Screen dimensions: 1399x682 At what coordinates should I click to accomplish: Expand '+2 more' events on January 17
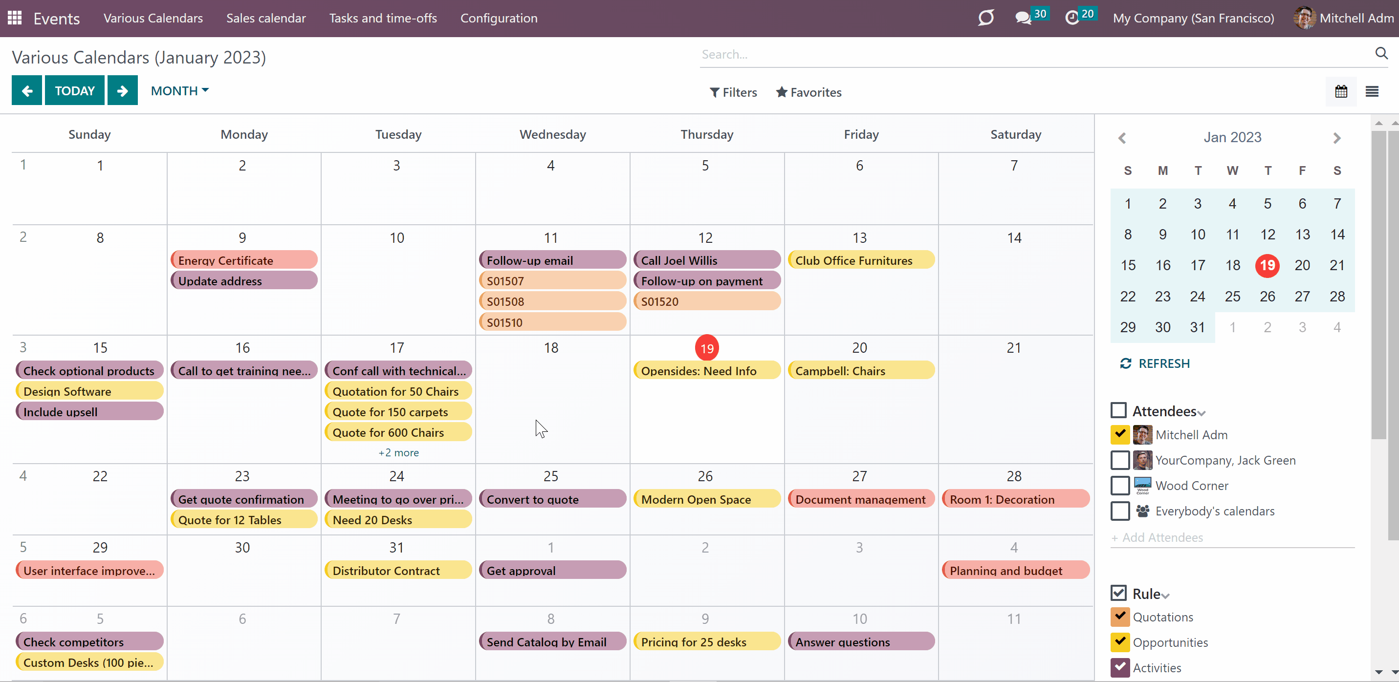pos(398,452)
